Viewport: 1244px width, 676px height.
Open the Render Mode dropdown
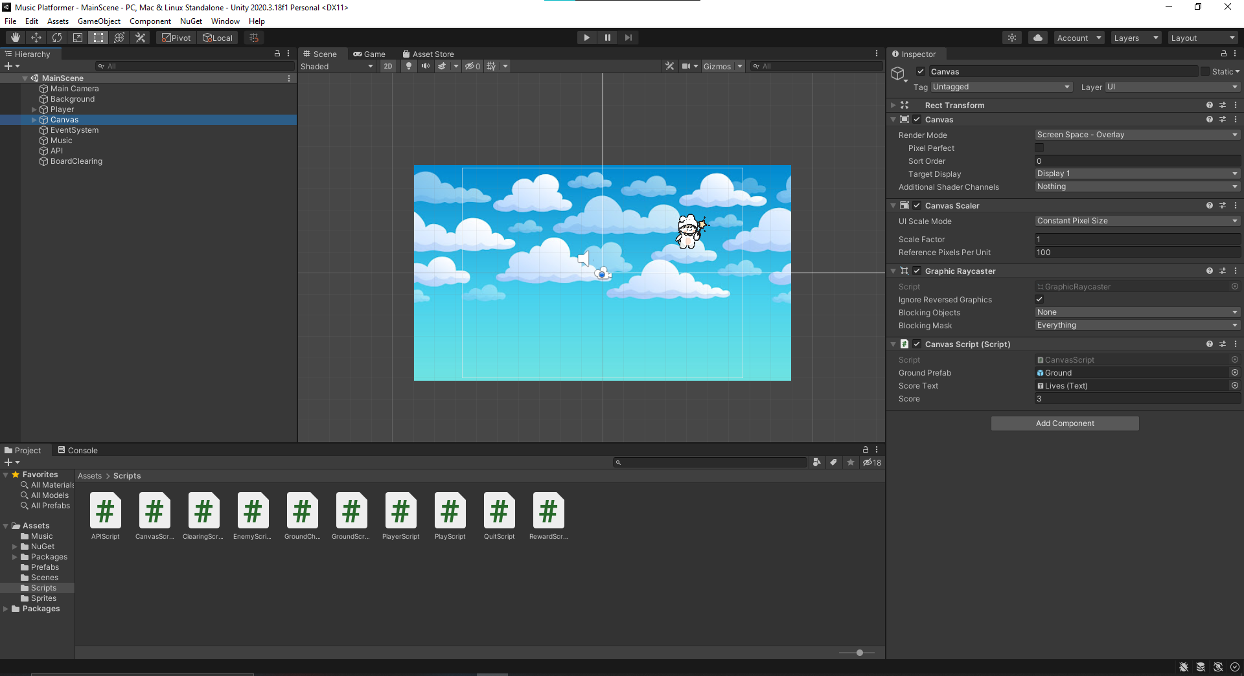click(x=1137, y=135)
